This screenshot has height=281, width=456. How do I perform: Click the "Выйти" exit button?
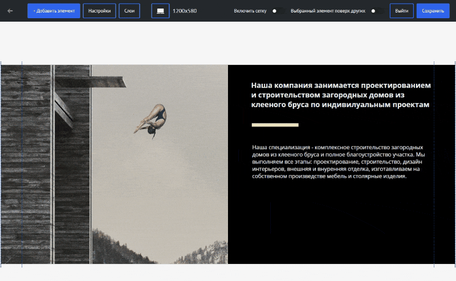click(401, 11)
